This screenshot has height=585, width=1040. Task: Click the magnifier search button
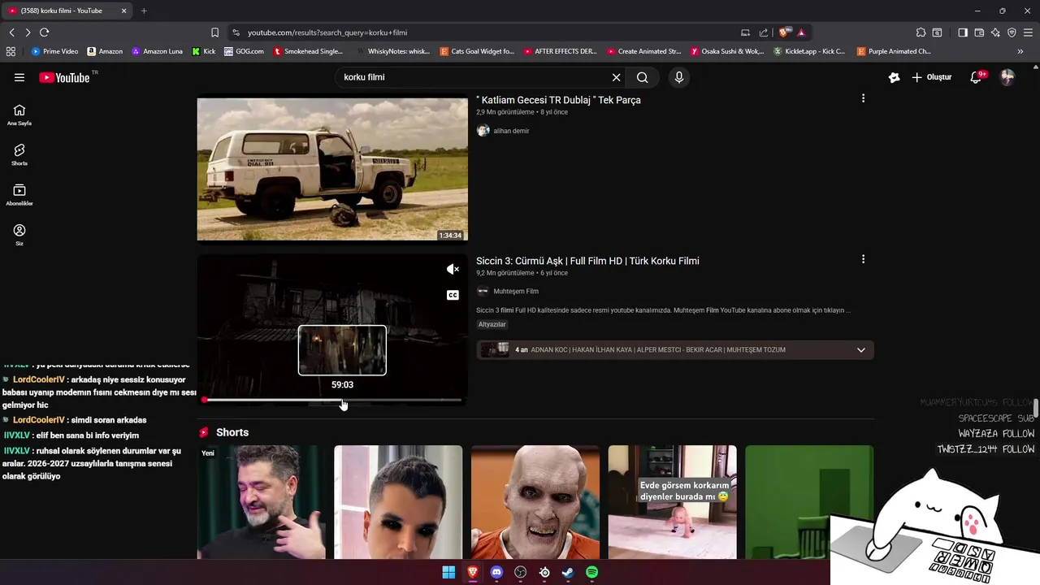[x=643, y=77]
